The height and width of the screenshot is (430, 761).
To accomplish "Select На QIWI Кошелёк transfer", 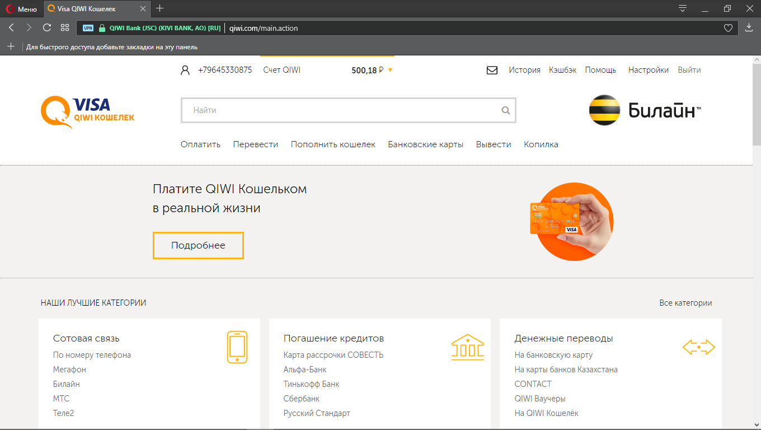I will (x=547, y=413).
